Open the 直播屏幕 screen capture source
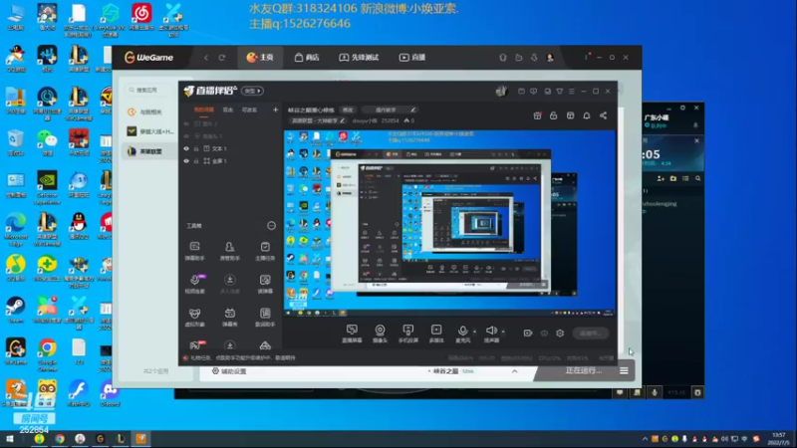The height and width of the screenshot is (448, 797). tap(352, 334)
